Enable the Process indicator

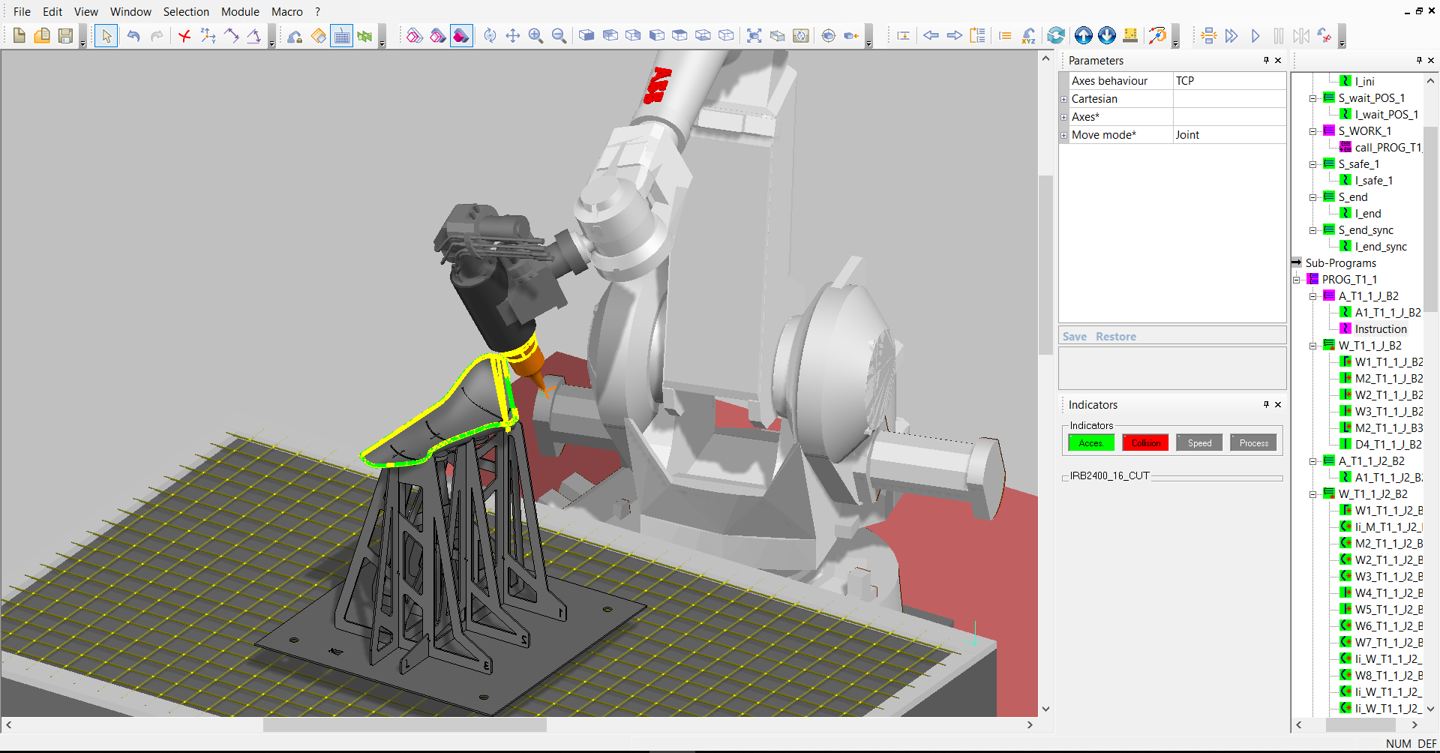pos(1252,442)
